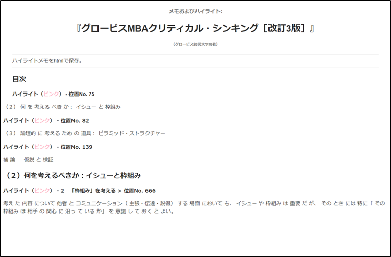
Task: Click the highlight heading 位置No. 139
Action: [48, 147]
